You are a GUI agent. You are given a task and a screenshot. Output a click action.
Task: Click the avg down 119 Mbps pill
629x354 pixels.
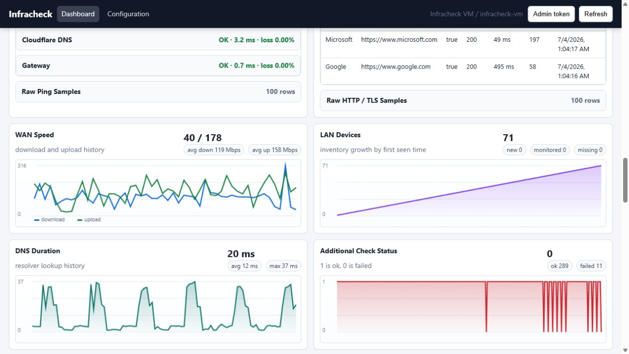coord(214,150)
